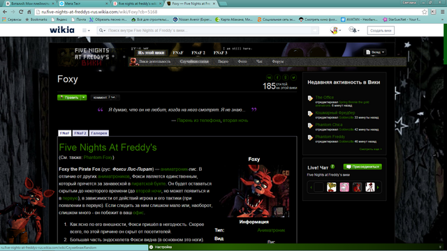Switch to the FNaF2 tab
Viewport: 447px width, 251px height.
80,133
